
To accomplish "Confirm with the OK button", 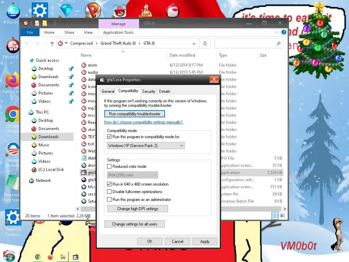I will pyautogui.click(x=150, y=242).
